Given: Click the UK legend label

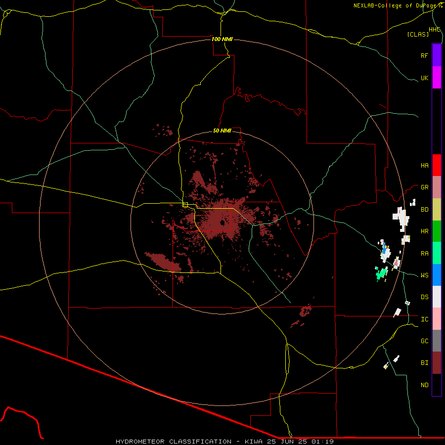Looking at the screenshot, I should [425, 78].
